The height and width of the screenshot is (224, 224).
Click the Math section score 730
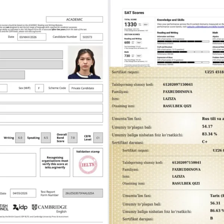[x=127, y=56]
